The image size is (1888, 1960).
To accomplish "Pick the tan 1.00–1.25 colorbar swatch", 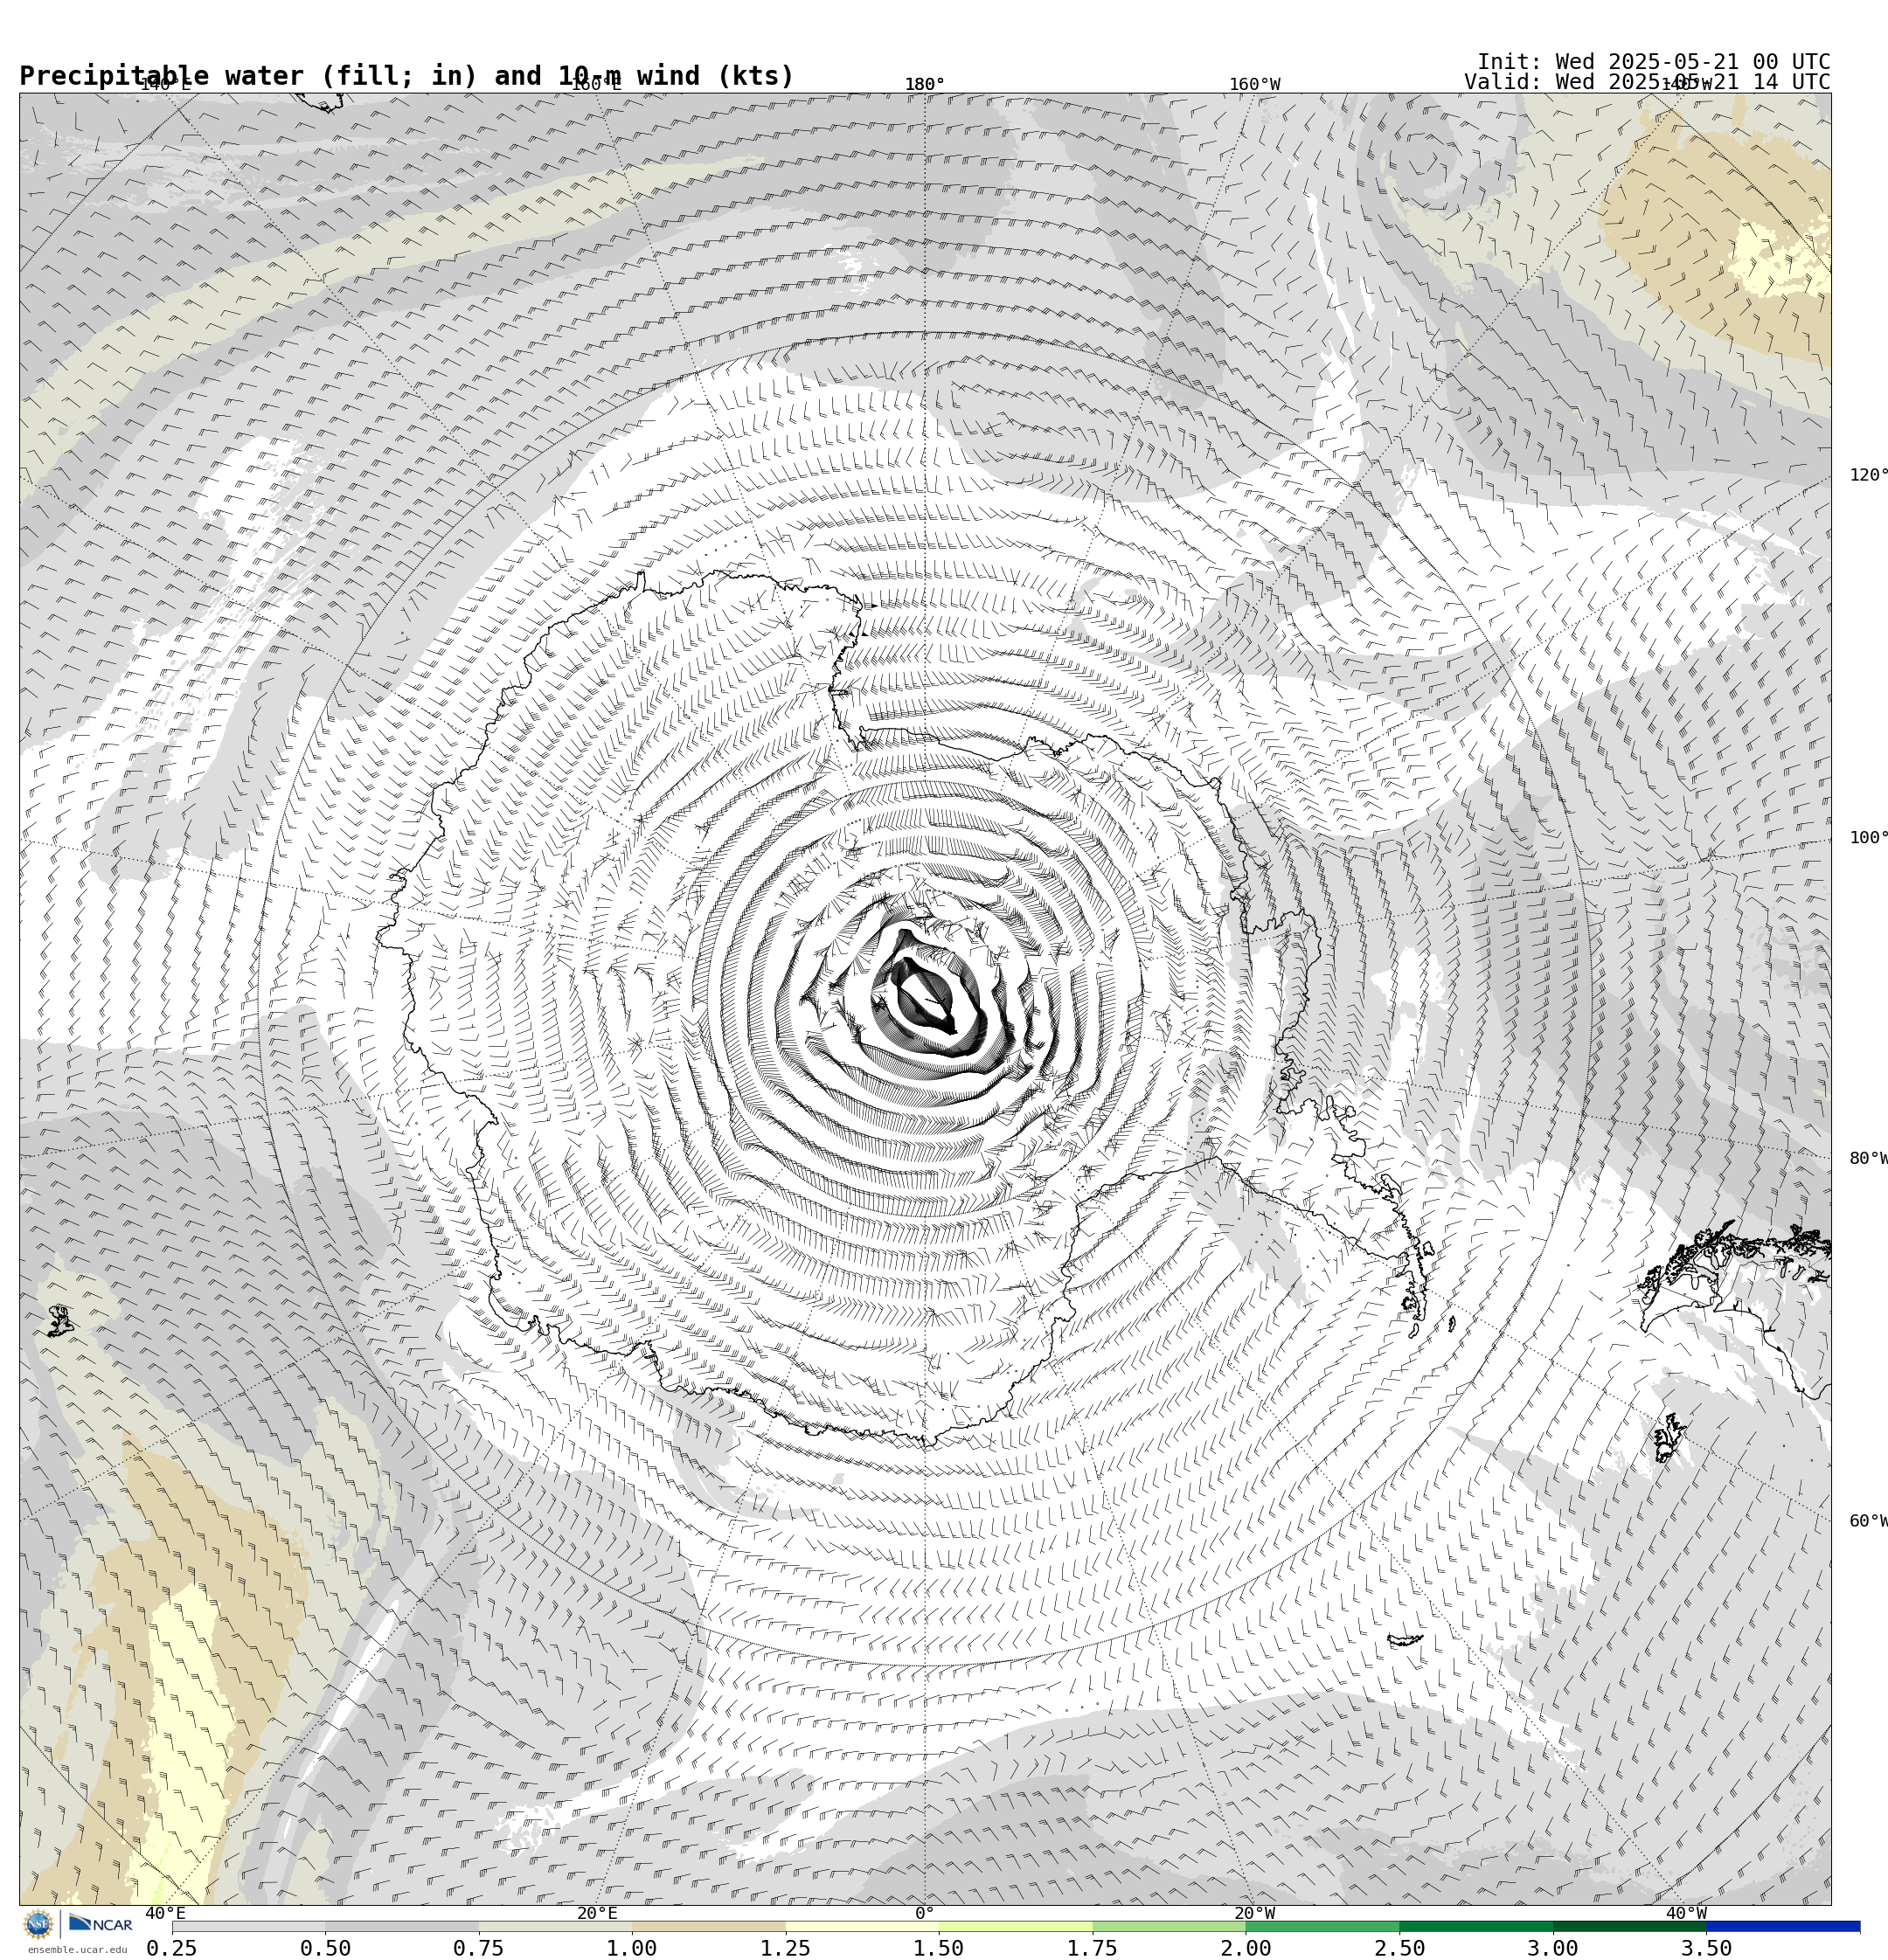I will pyautogui.click(x=708, y=1926).
